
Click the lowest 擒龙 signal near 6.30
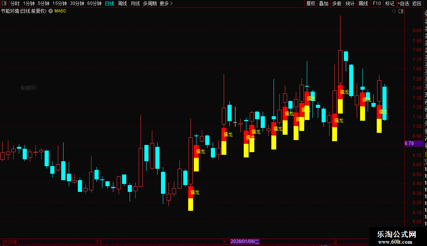click(195, 192)
